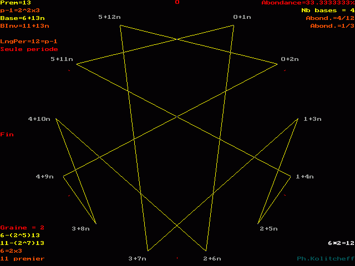Click the '0+1n' node label

point(242,17)
